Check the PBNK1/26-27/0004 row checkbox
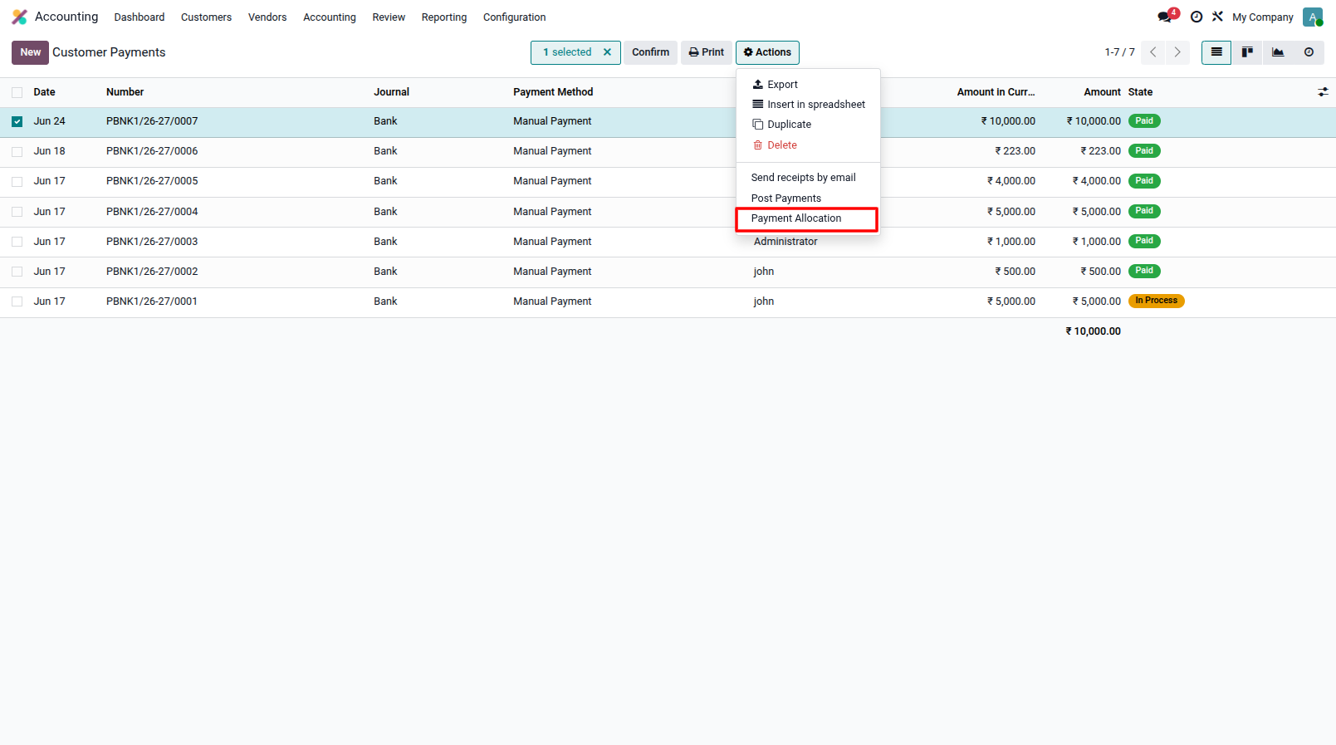 point(17,212)
